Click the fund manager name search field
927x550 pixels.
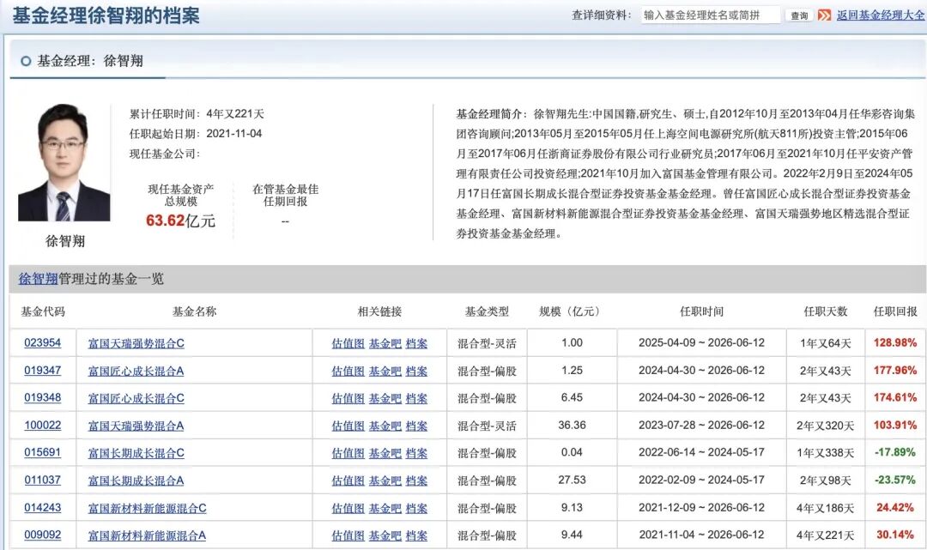(710, 15)
